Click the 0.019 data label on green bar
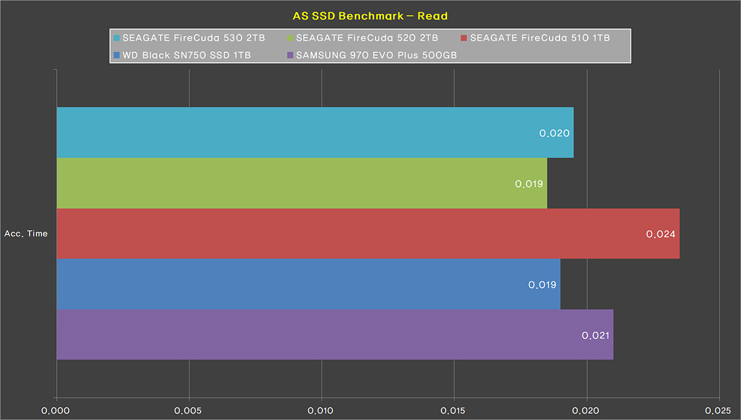Image resolution: width=741 pixels, height=420 pixels. click(529, 184)
